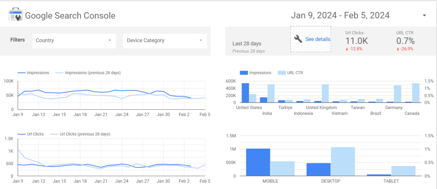Select the Url Clicks legend entry

click(31, 134)
